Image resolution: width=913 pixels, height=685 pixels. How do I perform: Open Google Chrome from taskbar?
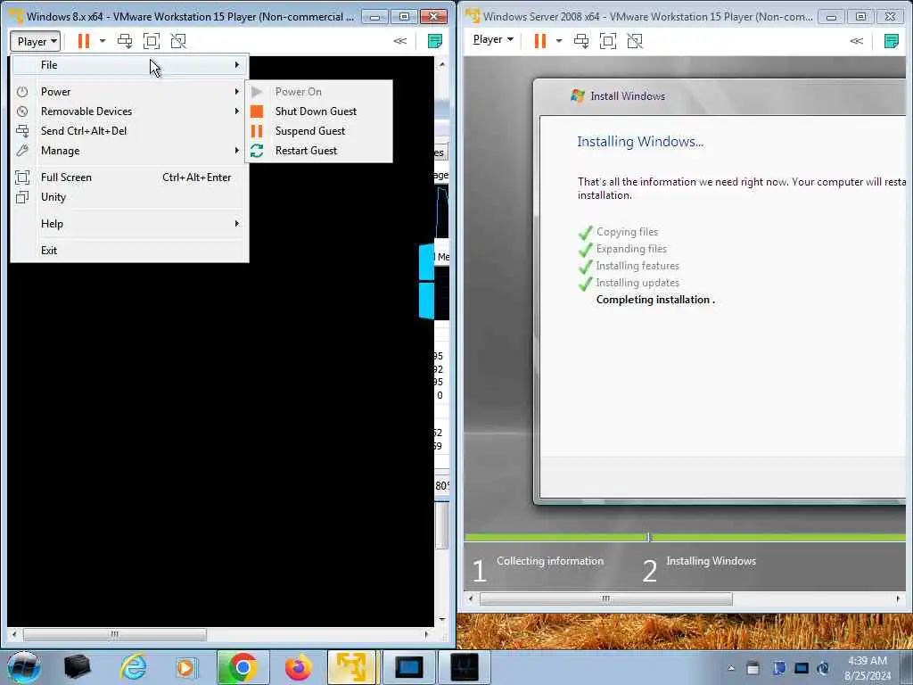click(x=243, y=667)
